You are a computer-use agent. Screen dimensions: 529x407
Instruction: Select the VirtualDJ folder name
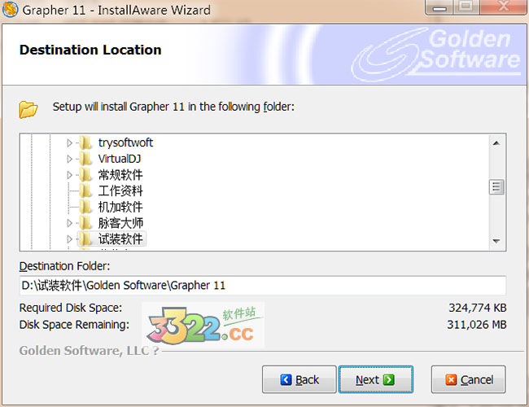(x=120, y=159)
